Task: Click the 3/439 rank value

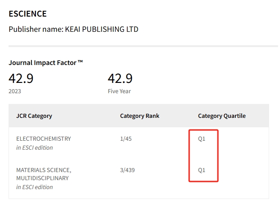Action: click(128, 170)
